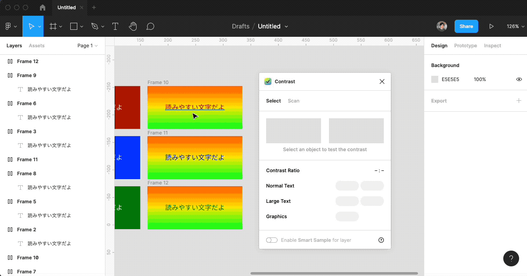The height and width of the screenshot is (276, 527).
Task: Open the 126% zoom dropdown
Action: 515,26
